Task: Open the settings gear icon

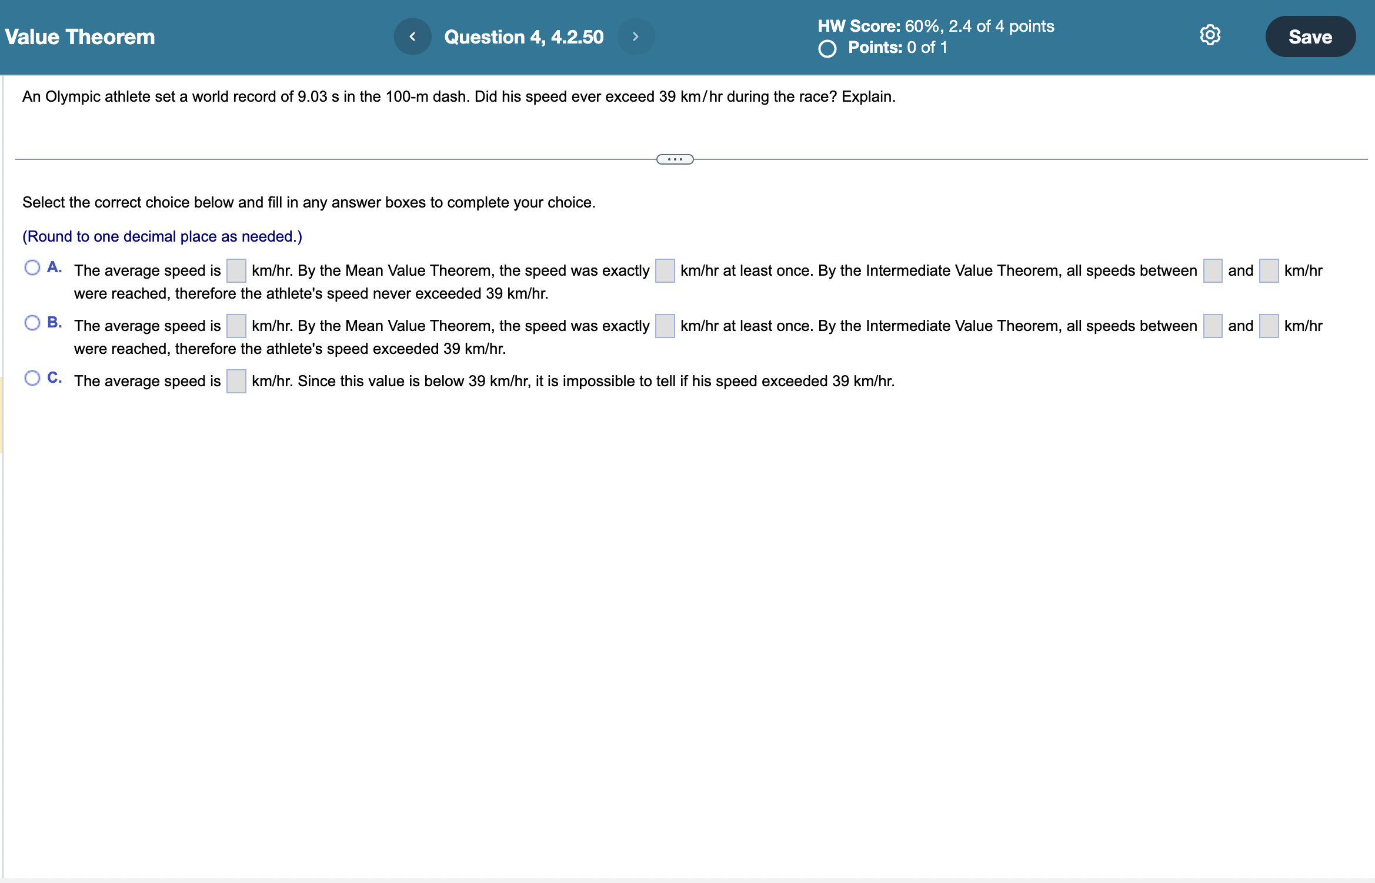Action: coord(1210,35)
